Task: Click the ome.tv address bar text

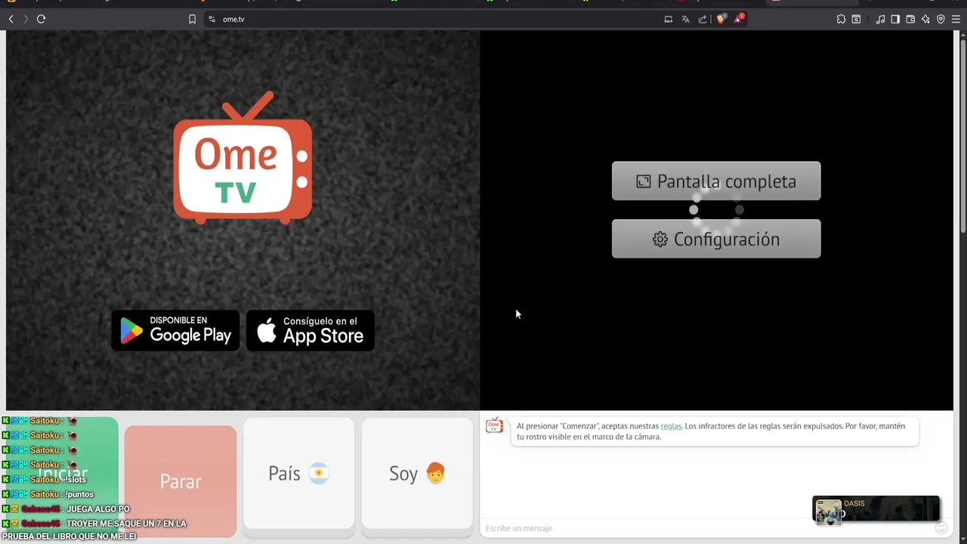Action: [233, 19]
